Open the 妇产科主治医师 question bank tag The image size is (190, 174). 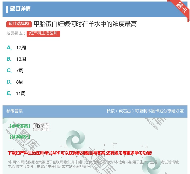[43, 34]
